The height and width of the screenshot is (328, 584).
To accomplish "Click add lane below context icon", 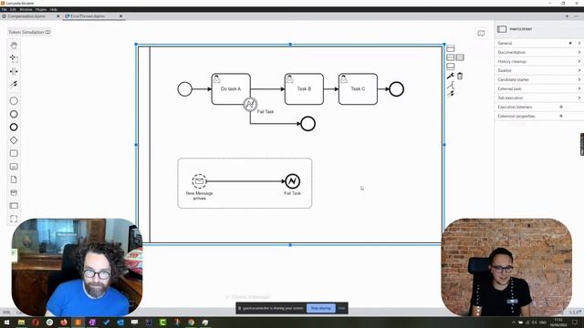I will (450, 67).
